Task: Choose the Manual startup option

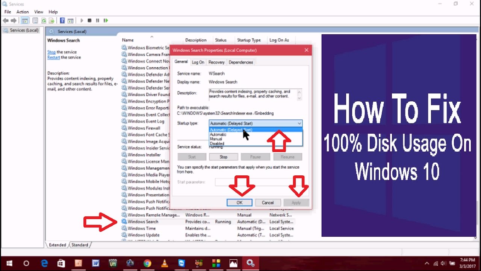Action: tap(256, 139)
